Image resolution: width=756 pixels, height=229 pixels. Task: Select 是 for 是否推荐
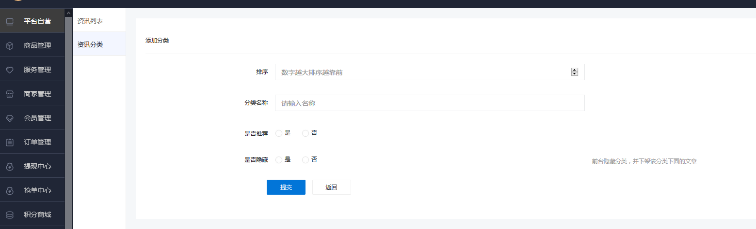coord(279,133)
